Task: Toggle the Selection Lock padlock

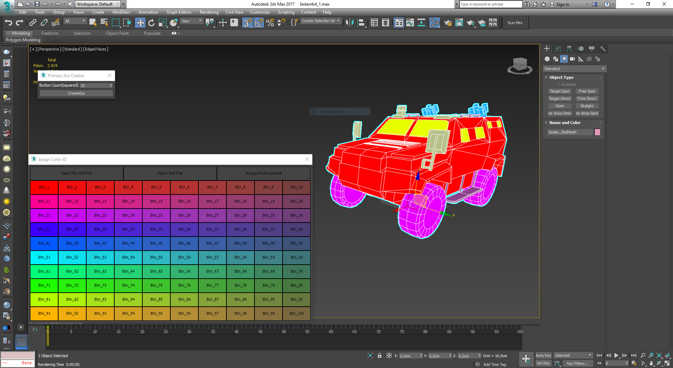Action: coord(379,355)
